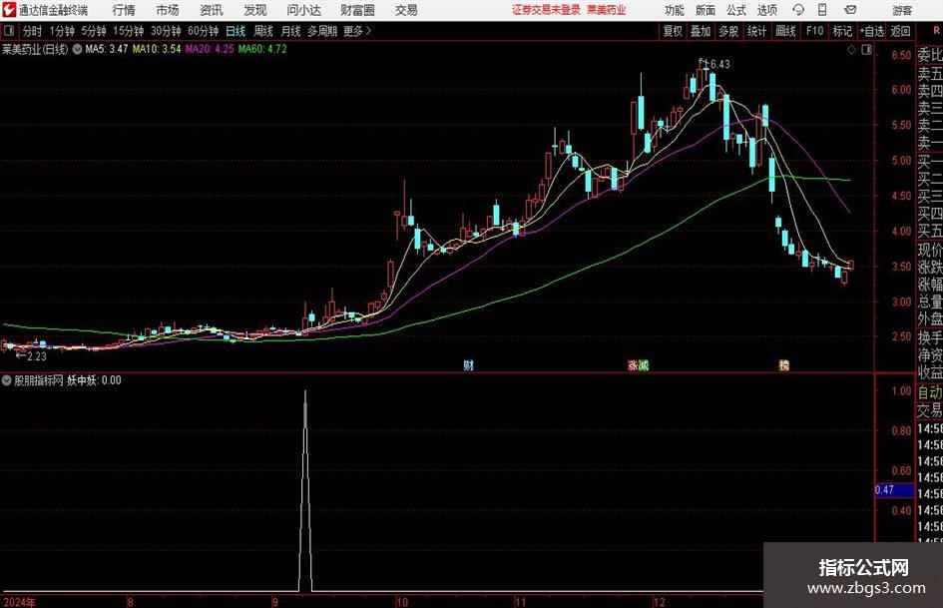
Task: Expand the 更多 periods list
Action: (x=357, y=31)
